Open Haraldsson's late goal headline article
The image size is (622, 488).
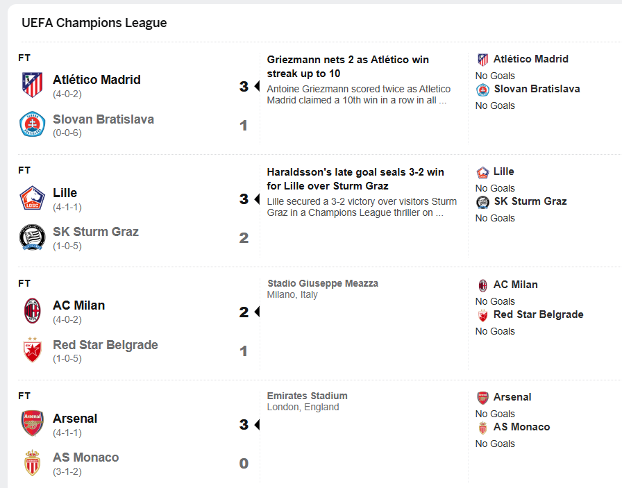coord(355,179)
